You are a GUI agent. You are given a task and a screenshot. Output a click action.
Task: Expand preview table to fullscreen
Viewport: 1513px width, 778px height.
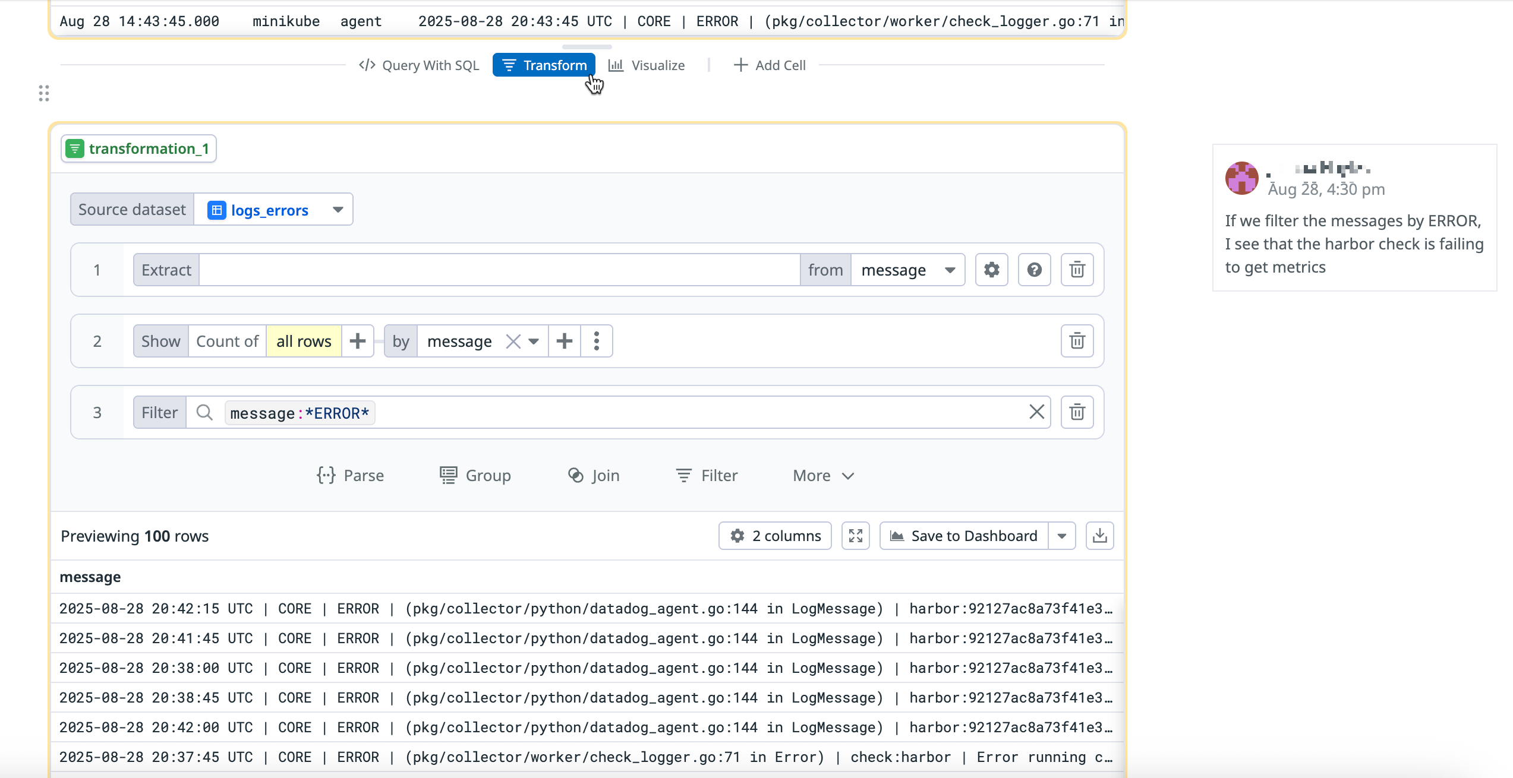tap(855, 536)
